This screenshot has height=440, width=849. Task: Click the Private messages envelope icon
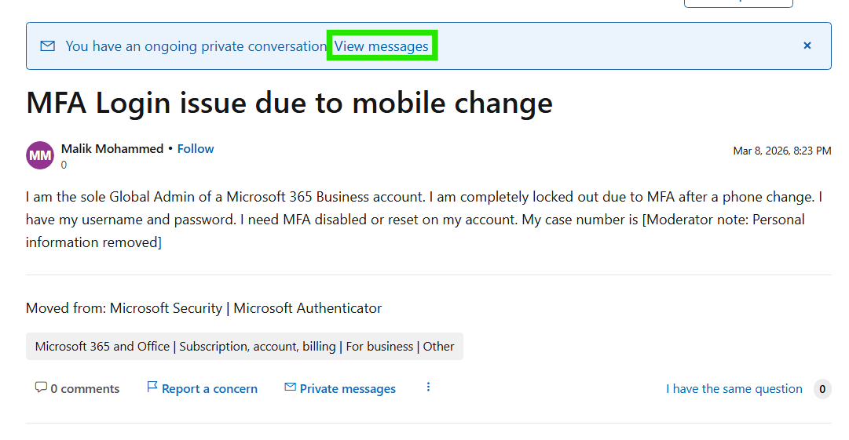(290, 387)
